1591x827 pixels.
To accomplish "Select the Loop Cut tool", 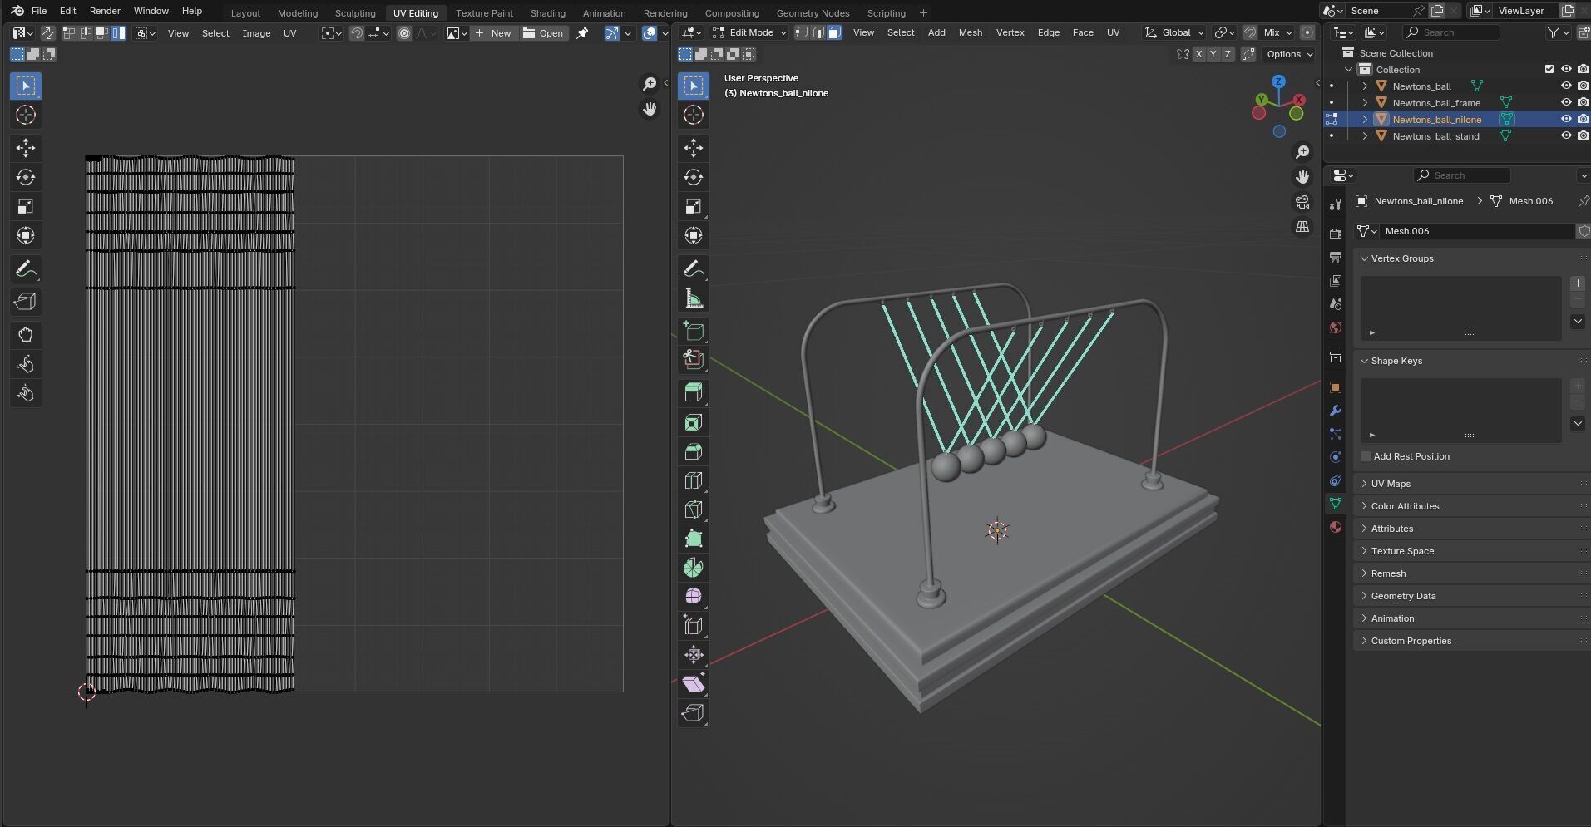I will (x=694, y=480).
